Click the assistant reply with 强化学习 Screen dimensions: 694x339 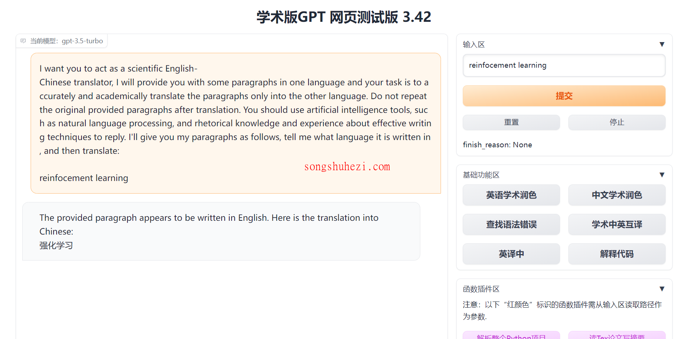pyautogui.click(x=221, y=231)
